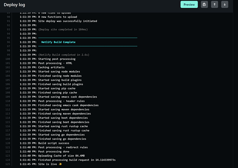Click 'Finished processing build request' line
238x168 pixels.
click(x=77, y=160)
